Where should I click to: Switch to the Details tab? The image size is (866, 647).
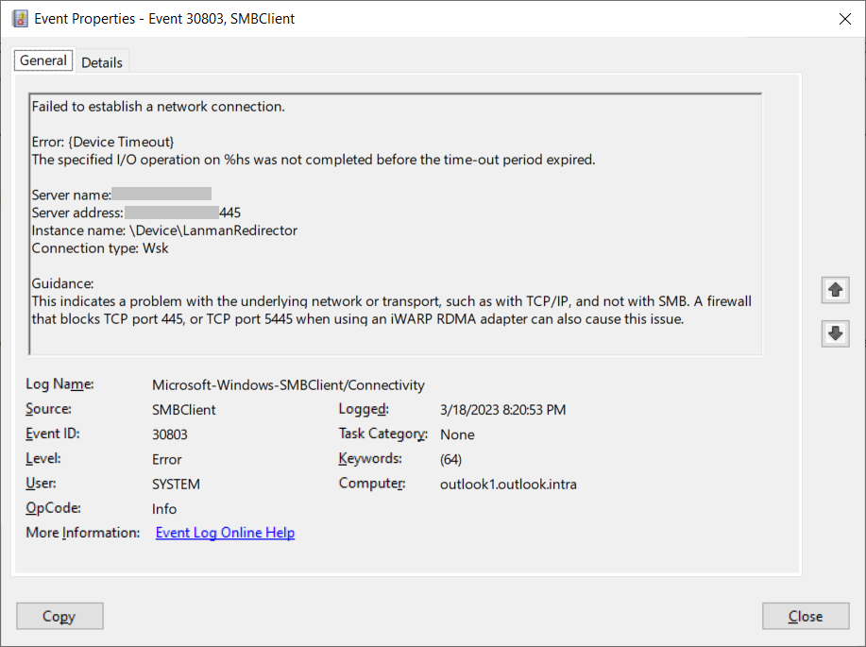click(102, 62)
